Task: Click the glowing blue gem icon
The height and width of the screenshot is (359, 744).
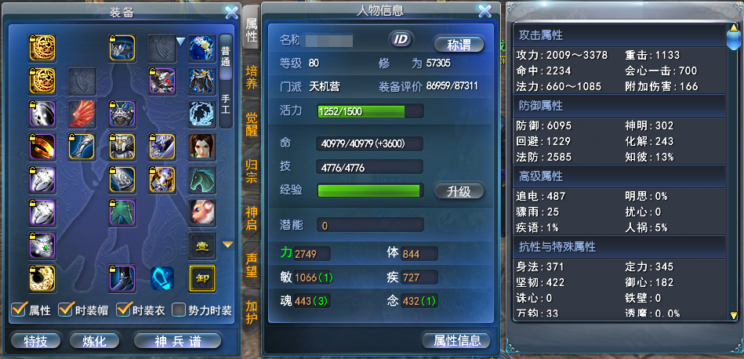Action: pos(162,278)
